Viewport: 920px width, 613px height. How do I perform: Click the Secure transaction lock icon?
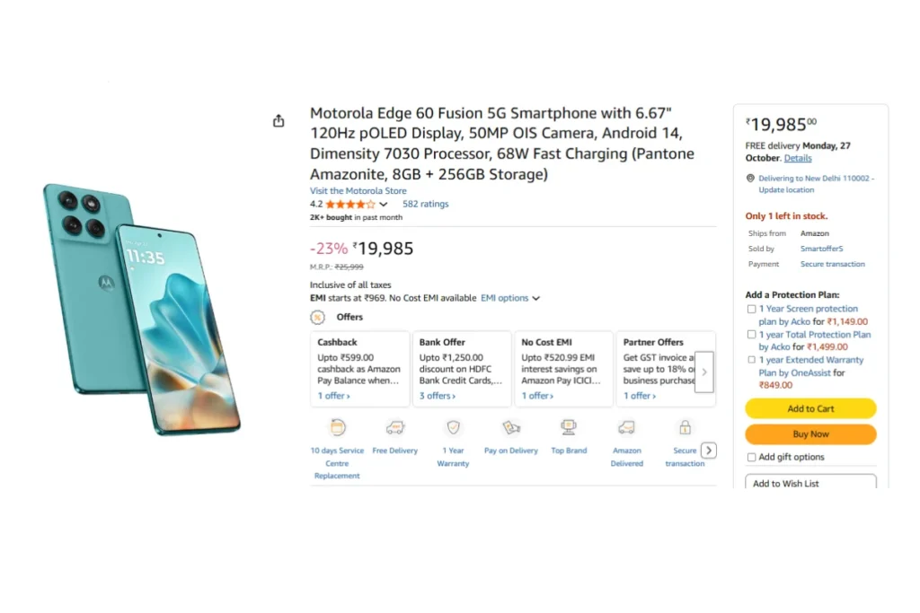pyautogui.click(x=685, y=428)
